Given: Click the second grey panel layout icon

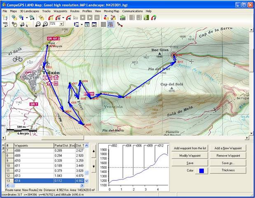Looking at the screenshot, I should (x=139, y=17).
